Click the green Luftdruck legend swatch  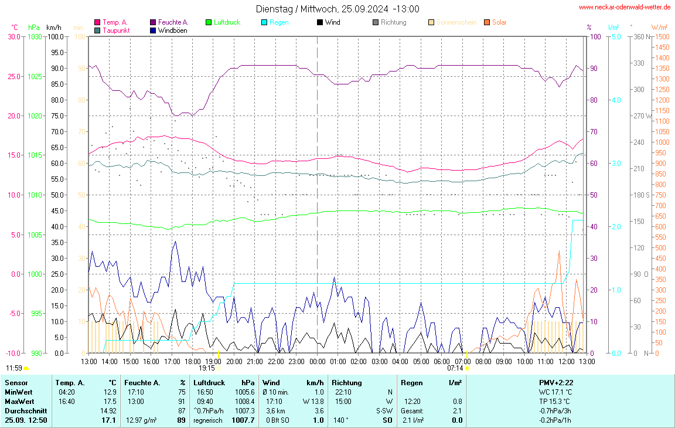click(209, 23)
